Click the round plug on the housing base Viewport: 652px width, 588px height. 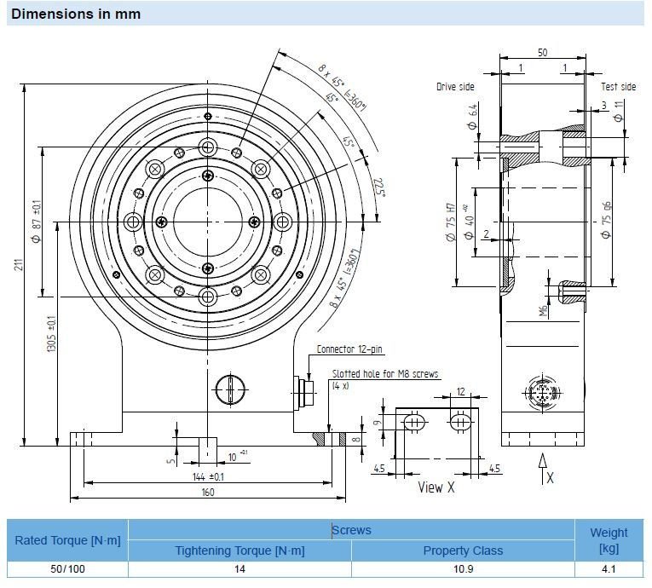tap(230, 389)
